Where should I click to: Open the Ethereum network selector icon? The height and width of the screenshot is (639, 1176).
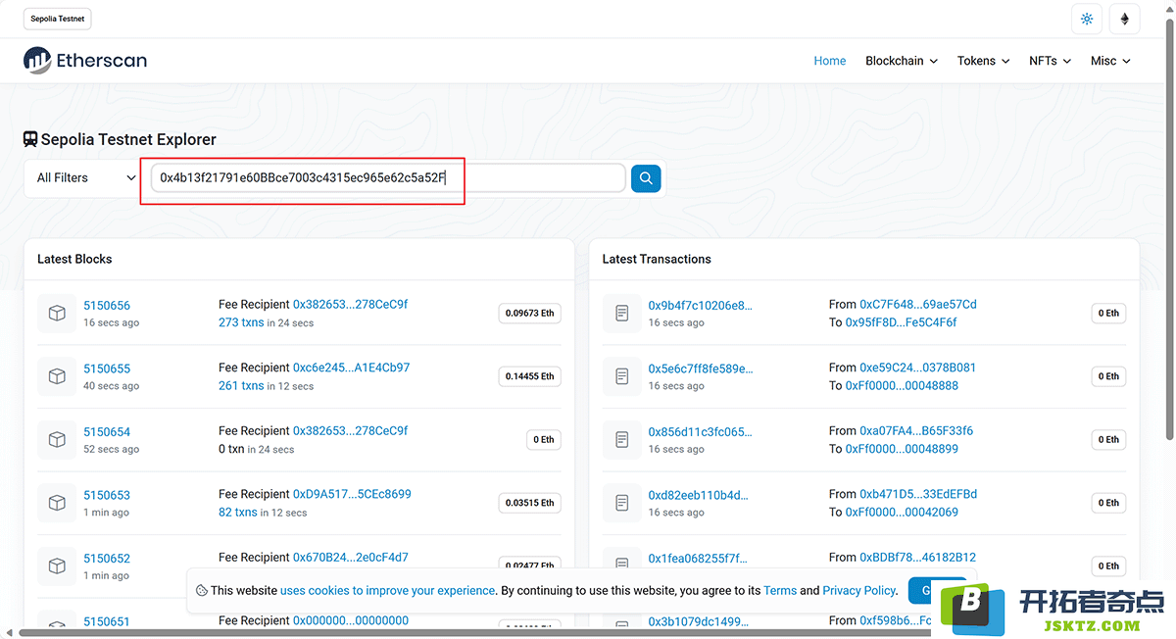(x=1125, y=19)
